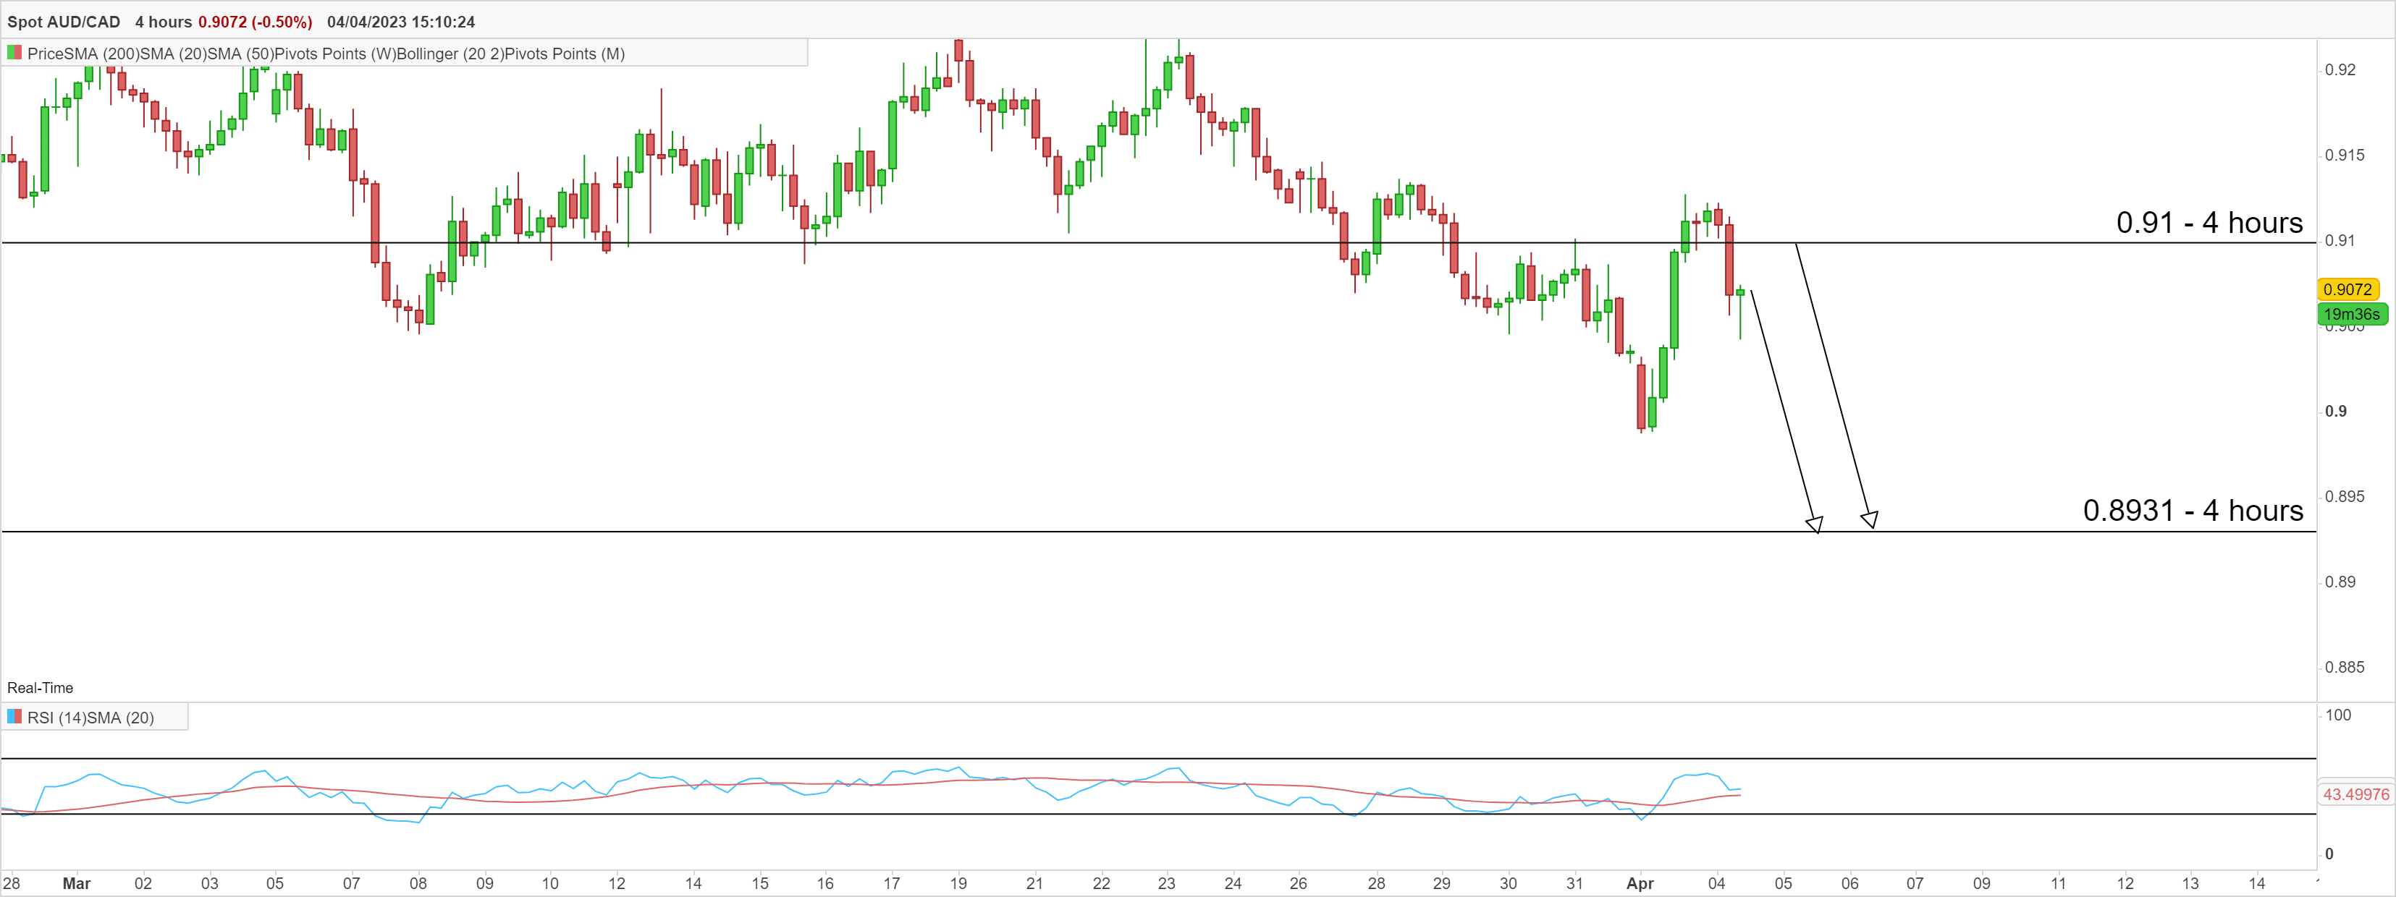
Task: Select SMA (200) in the indicator legend
Action: click(101, 54)
